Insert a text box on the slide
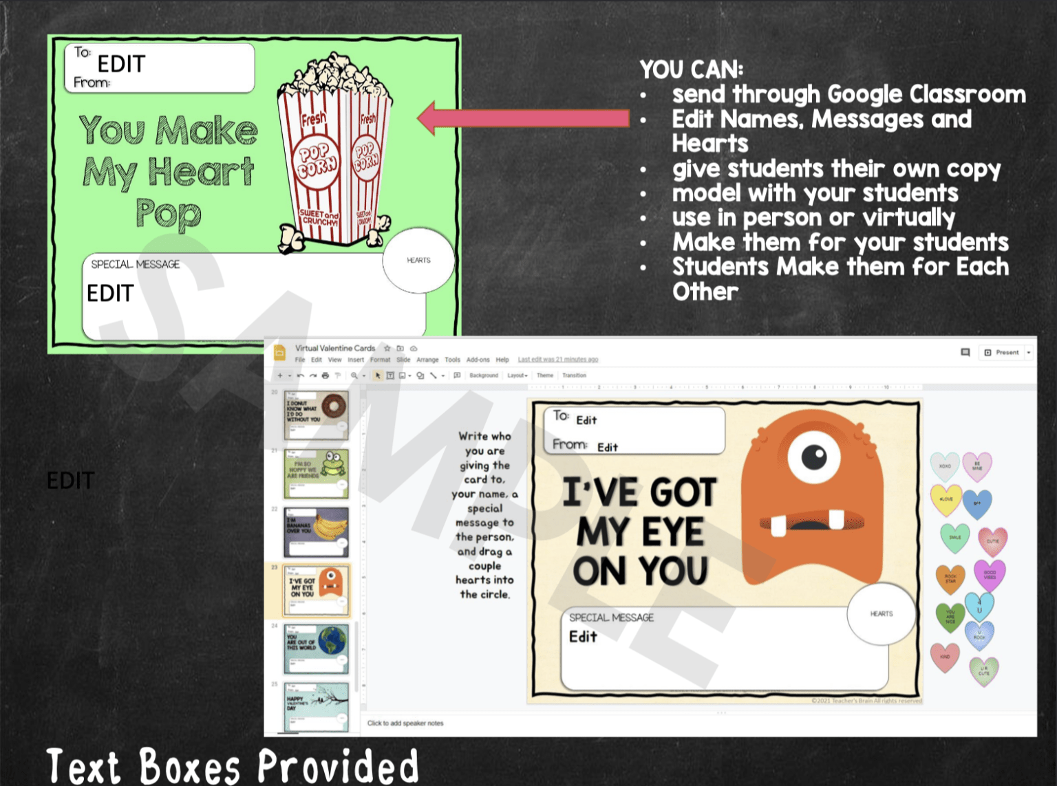The width and height of the screenshot is (1057, 786). [390, 377]
